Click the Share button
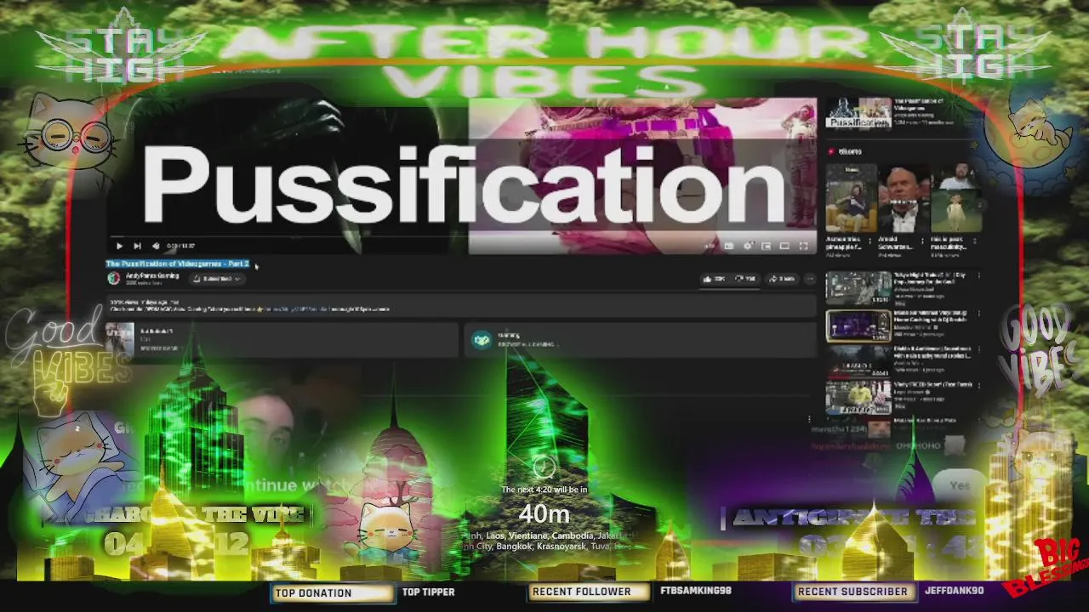The height and width of the screenshot is (612, 1089). pyautogui.click(x=782, y=279)
